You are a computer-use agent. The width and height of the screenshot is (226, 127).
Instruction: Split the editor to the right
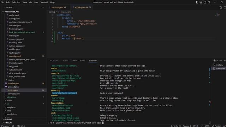tap(225, 7)
